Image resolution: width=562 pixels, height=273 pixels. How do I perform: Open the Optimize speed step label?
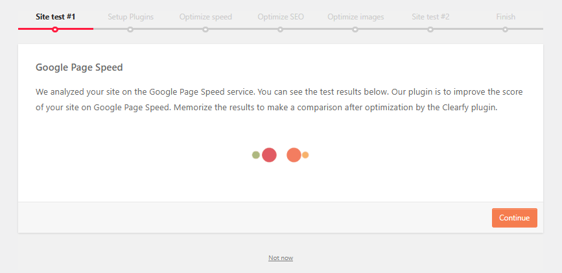205,17
